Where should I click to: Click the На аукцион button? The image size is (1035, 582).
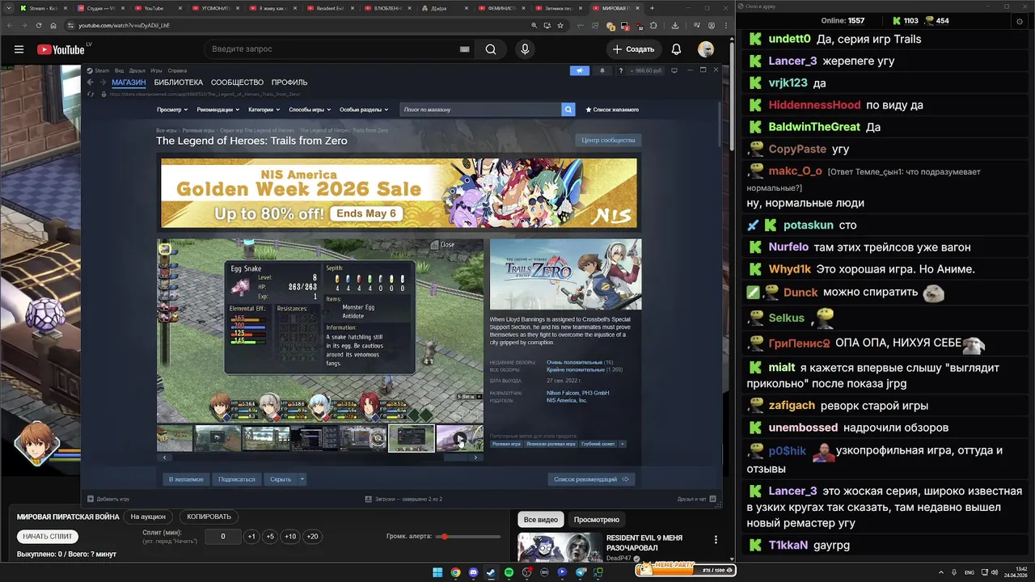tap(148, 517)
